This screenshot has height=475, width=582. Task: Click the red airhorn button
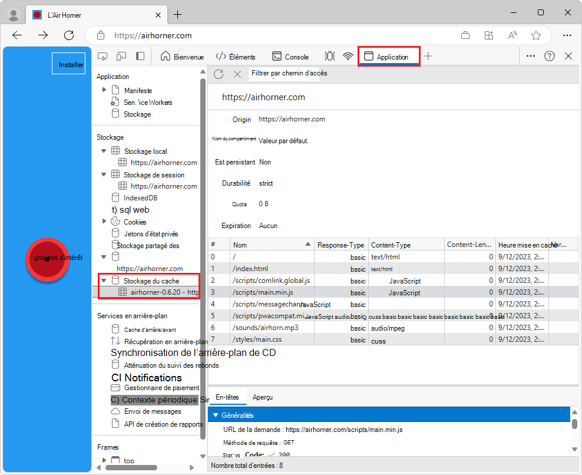[47, 259]
